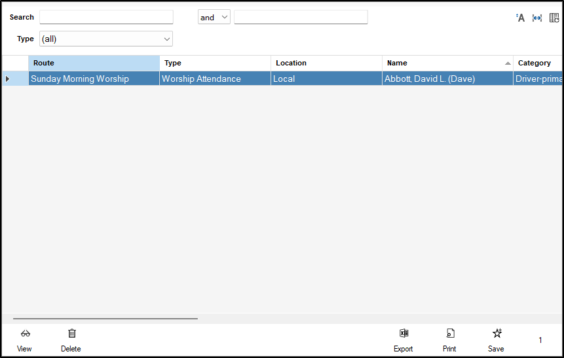The height and width of the screenshot is (358, 564).
Task: Click the Location column header
Action: (x=326, y=63)
